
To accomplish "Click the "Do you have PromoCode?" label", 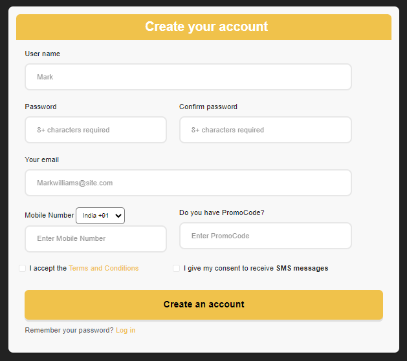I will pyautogui.click(x=222, y=212).
